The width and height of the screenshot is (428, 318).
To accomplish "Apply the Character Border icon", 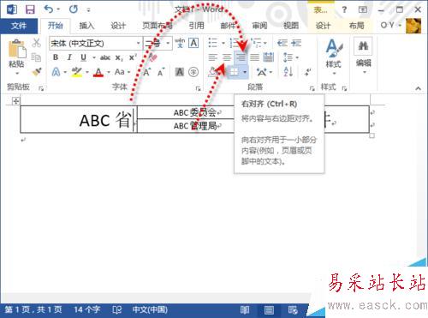I will point(193,43).
